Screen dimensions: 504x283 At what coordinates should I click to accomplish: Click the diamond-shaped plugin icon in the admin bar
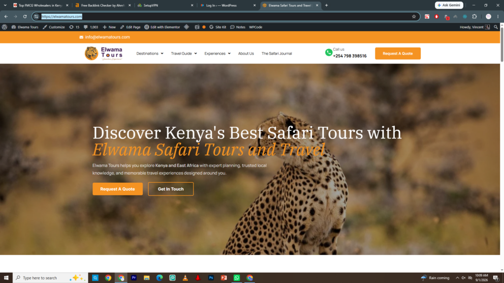187,28
